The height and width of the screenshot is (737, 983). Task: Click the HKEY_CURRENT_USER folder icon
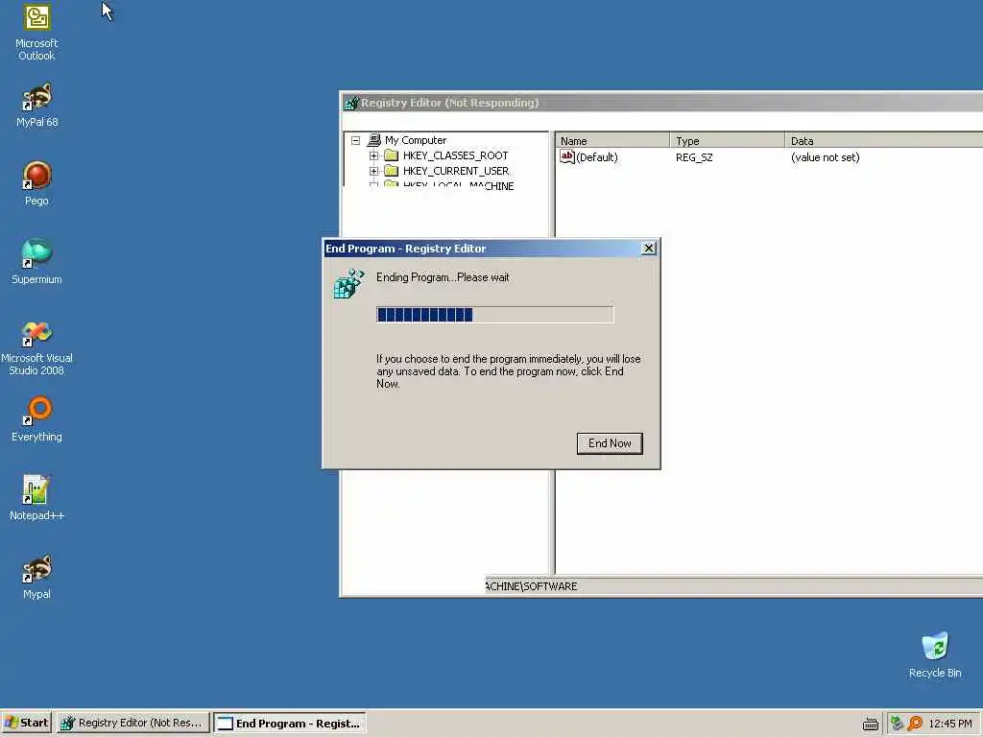point(392,171)
